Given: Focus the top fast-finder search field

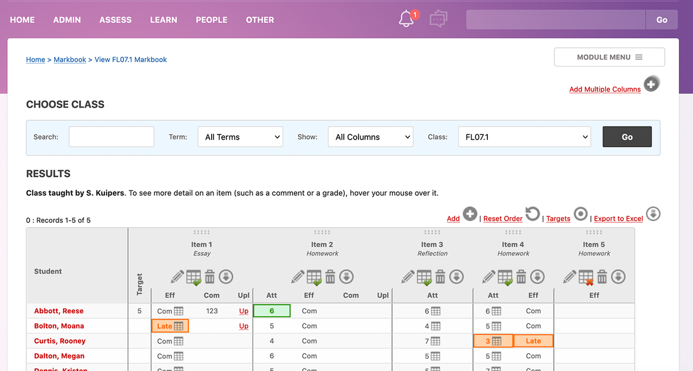Looking at the screenshot, I should click(x=556, y=19).
